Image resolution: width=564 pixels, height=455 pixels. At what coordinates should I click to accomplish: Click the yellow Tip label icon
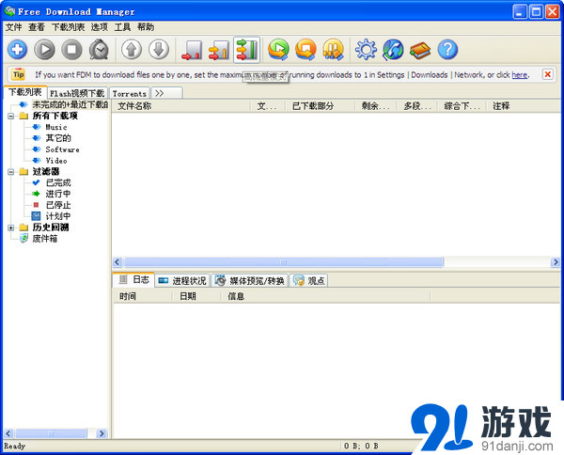19,74
